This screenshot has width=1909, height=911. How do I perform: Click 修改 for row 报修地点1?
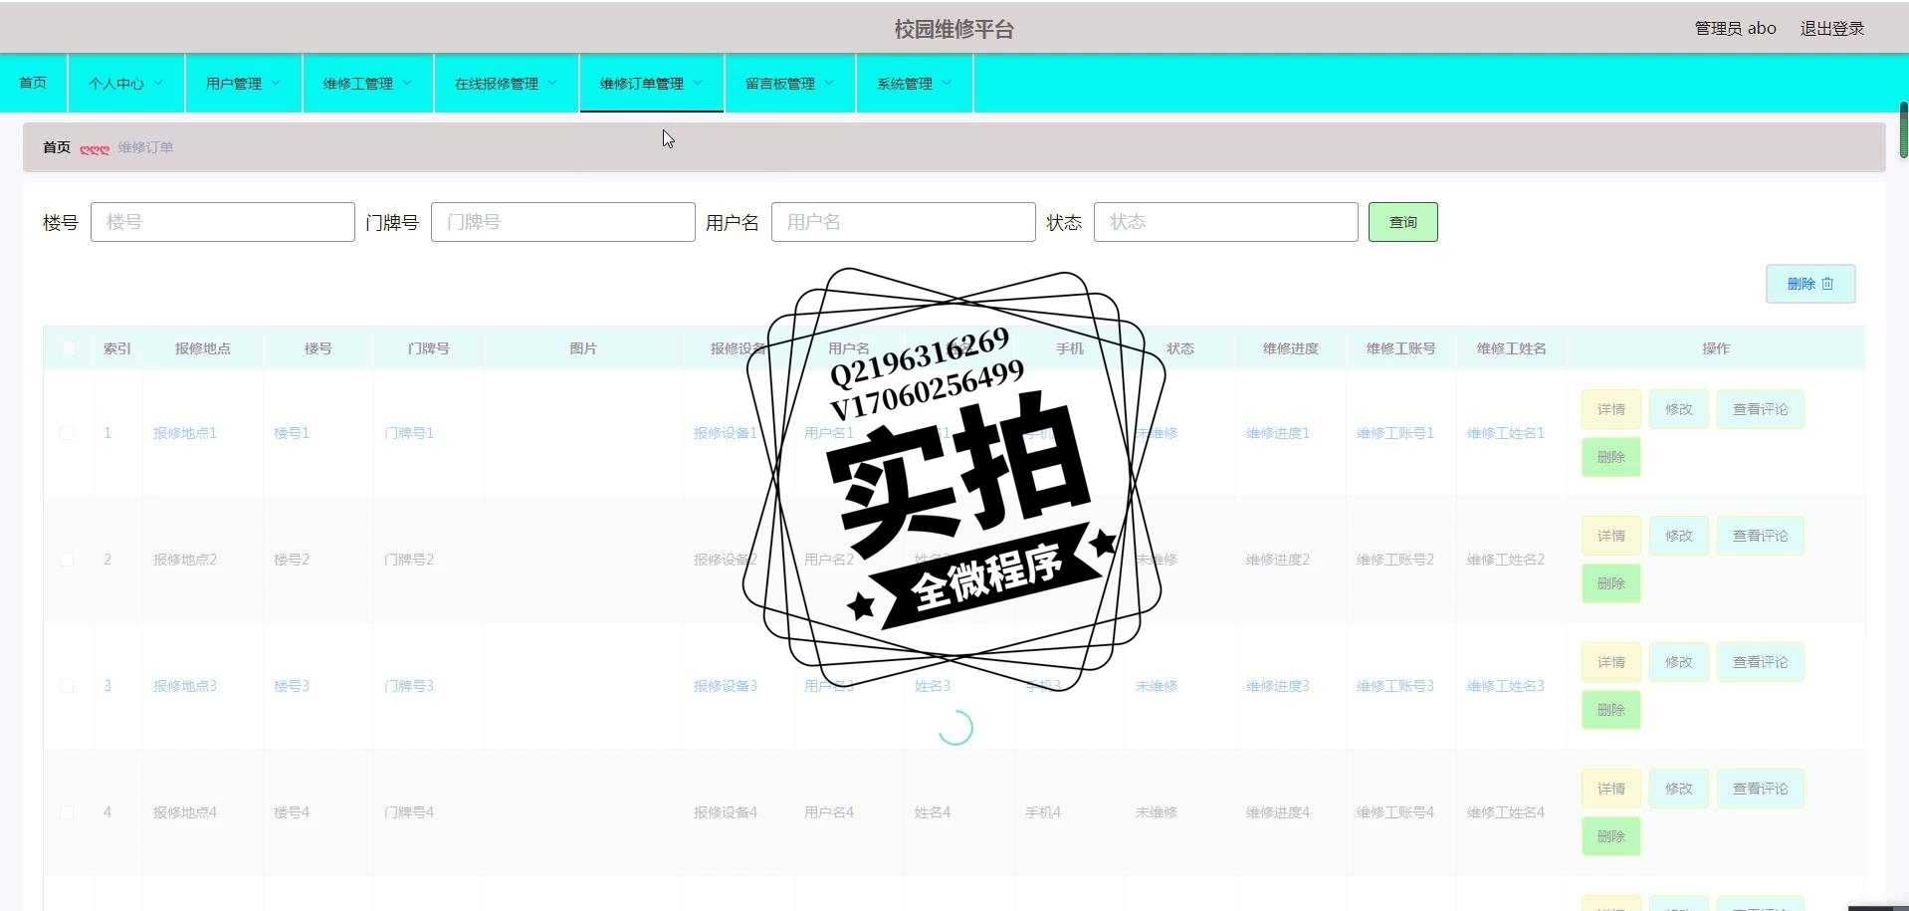pyautogui.click(x=1679, y=409)
